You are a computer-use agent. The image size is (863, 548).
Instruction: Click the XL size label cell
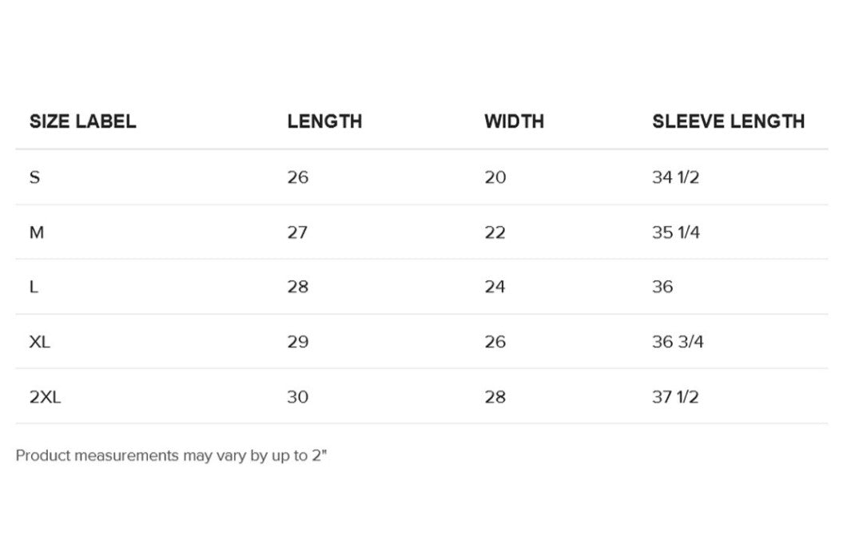click(40, 342)
